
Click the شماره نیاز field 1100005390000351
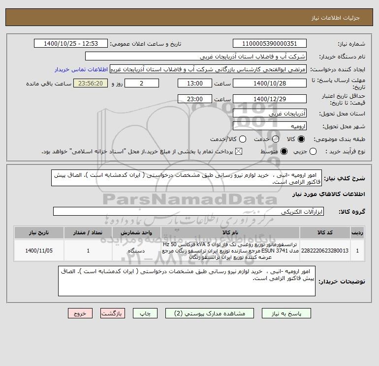click(270, 43)
